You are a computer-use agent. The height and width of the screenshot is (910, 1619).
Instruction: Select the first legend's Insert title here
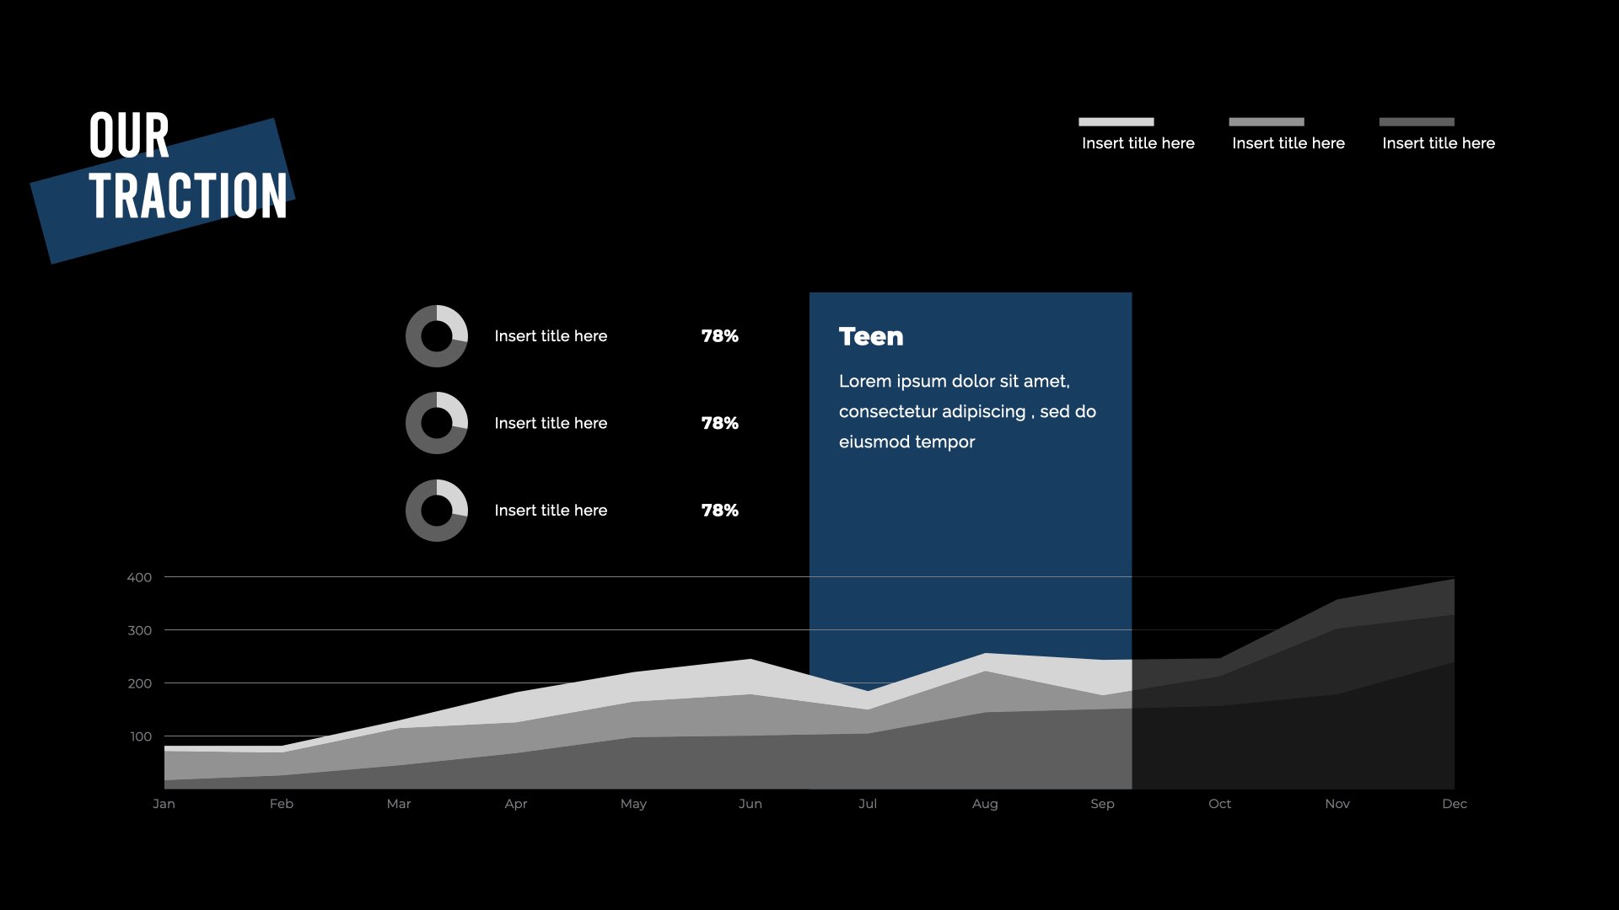[1138, 143]
